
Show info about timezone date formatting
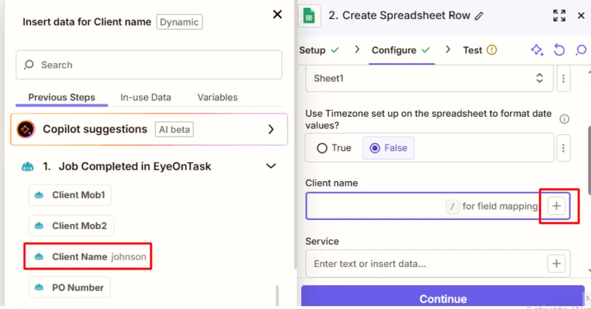coord(564,119)
